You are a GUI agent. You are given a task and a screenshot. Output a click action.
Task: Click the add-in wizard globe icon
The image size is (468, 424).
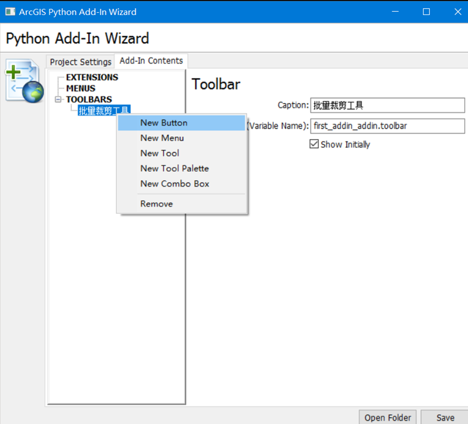pyautogui.click(x=24, y=81)
